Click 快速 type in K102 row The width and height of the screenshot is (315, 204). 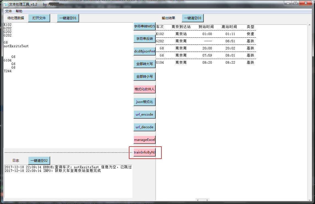click(251, 34)
